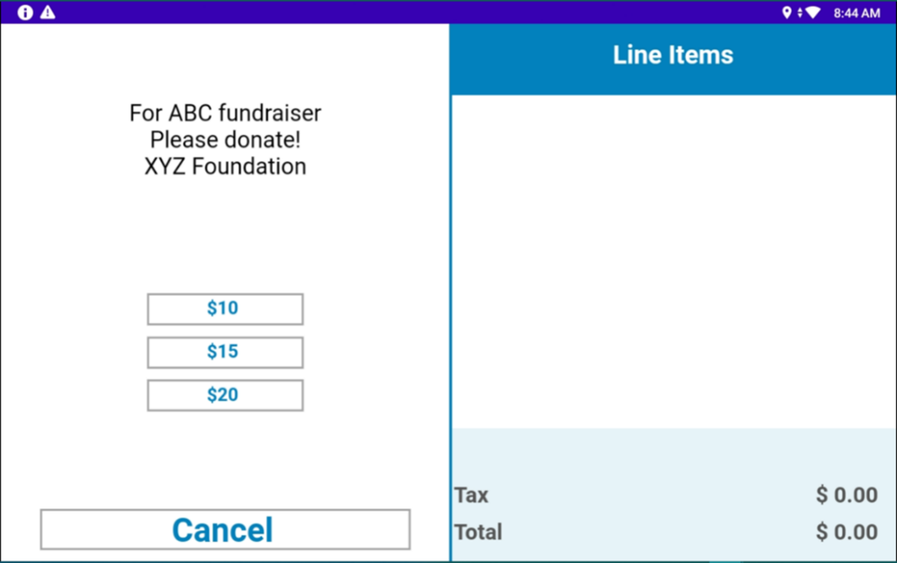Tap the Wi-Fi signal icon
This screenshot has width=897, height=563.
pos(813,13)
